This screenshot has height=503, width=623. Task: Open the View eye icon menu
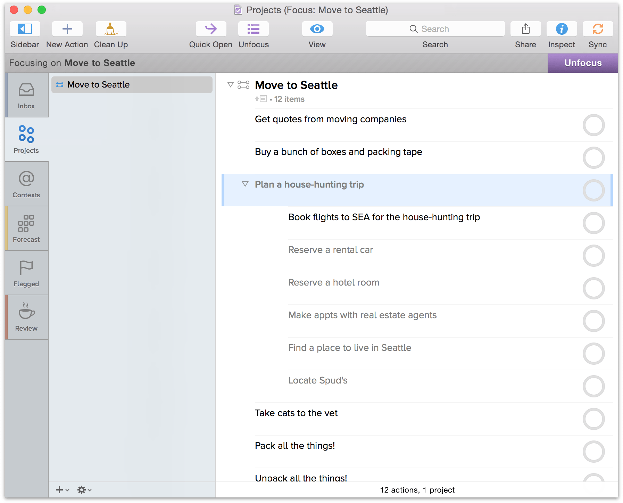click(317, 29)
